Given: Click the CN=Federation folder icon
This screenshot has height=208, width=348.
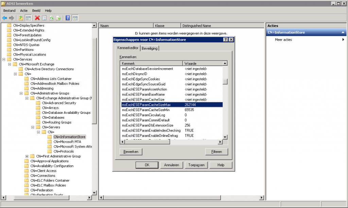Looking at the screenshot, I should click(27, 190).
